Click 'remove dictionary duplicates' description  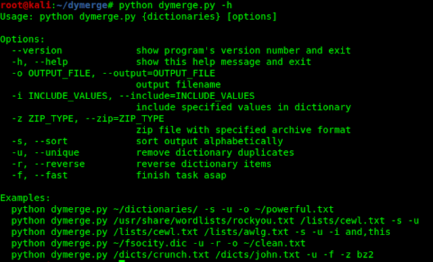pyautogui.click(x=215, y=152)
